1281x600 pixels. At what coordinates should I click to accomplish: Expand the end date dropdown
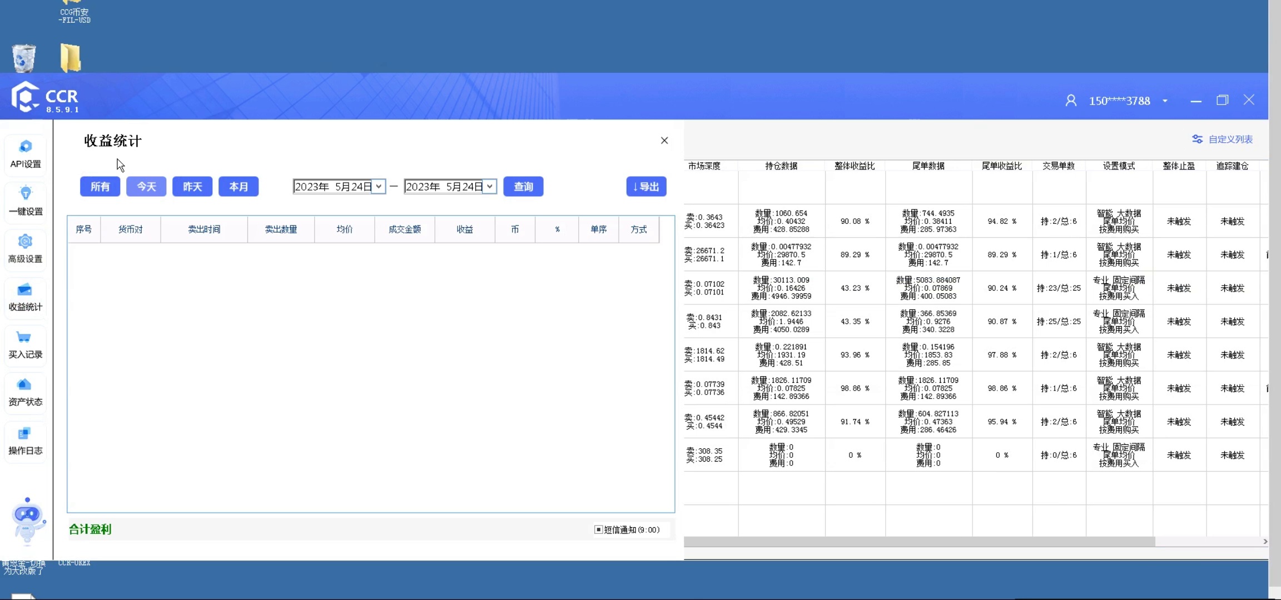coord(490,187)
